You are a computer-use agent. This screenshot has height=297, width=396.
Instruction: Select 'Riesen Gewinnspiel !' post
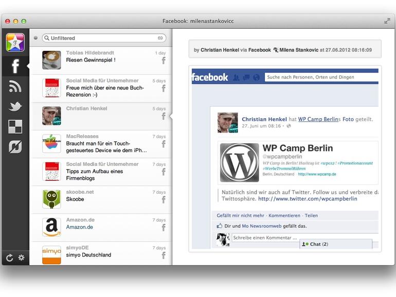point(91,60)
